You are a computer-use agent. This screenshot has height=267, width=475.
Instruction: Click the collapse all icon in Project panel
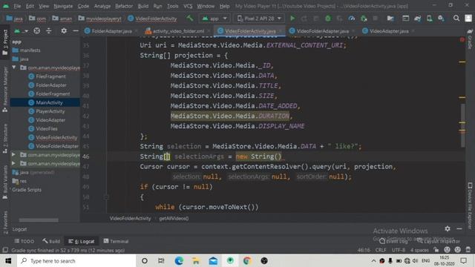48,31
